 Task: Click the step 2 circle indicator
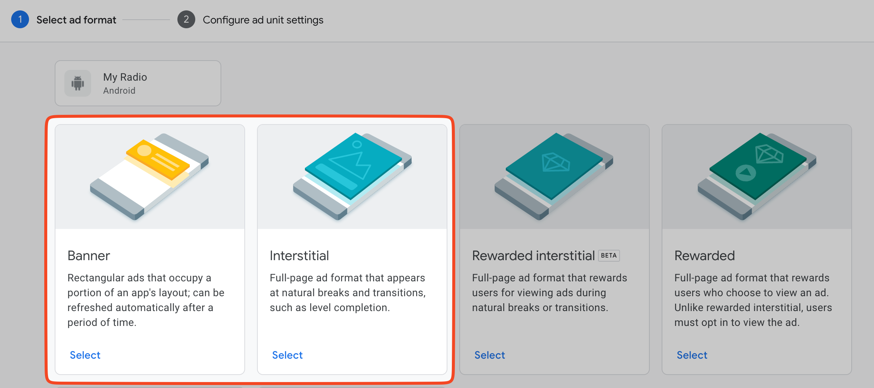click(186, 20)
